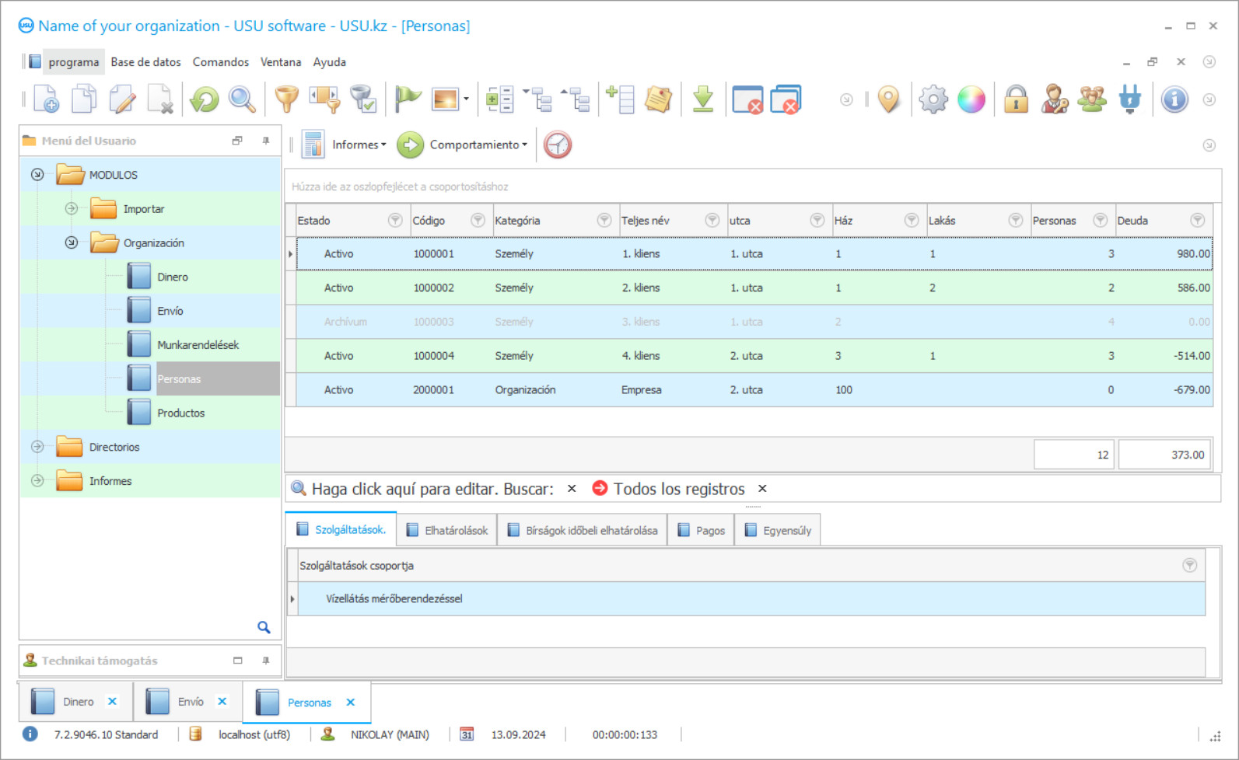Open the Comportamiento dropdown
The height and width of the screenshot is (760, 1239).
coord(478,145)
